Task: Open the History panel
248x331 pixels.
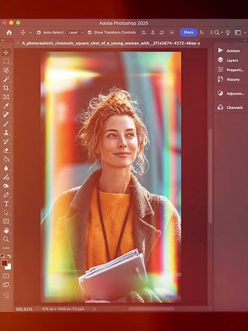Action: (228, 80)
